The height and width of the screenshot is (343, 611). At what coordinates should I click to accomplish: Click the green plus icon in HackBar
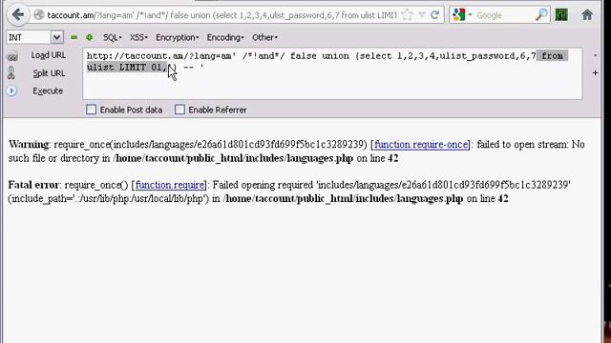[x=89, y=37]
